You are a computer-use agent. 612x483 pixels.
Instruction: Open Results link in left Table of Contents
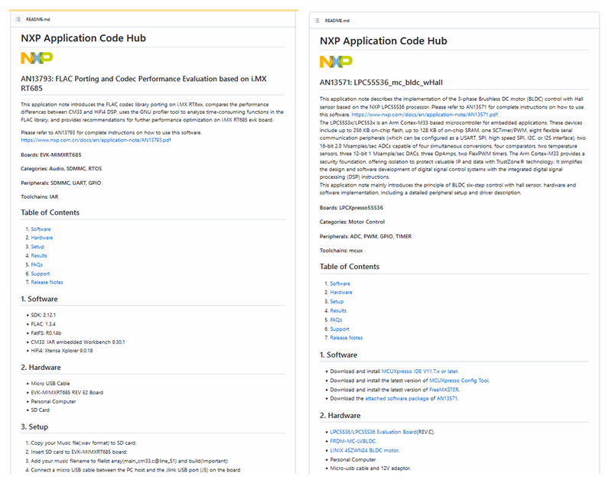pos(39,256)
